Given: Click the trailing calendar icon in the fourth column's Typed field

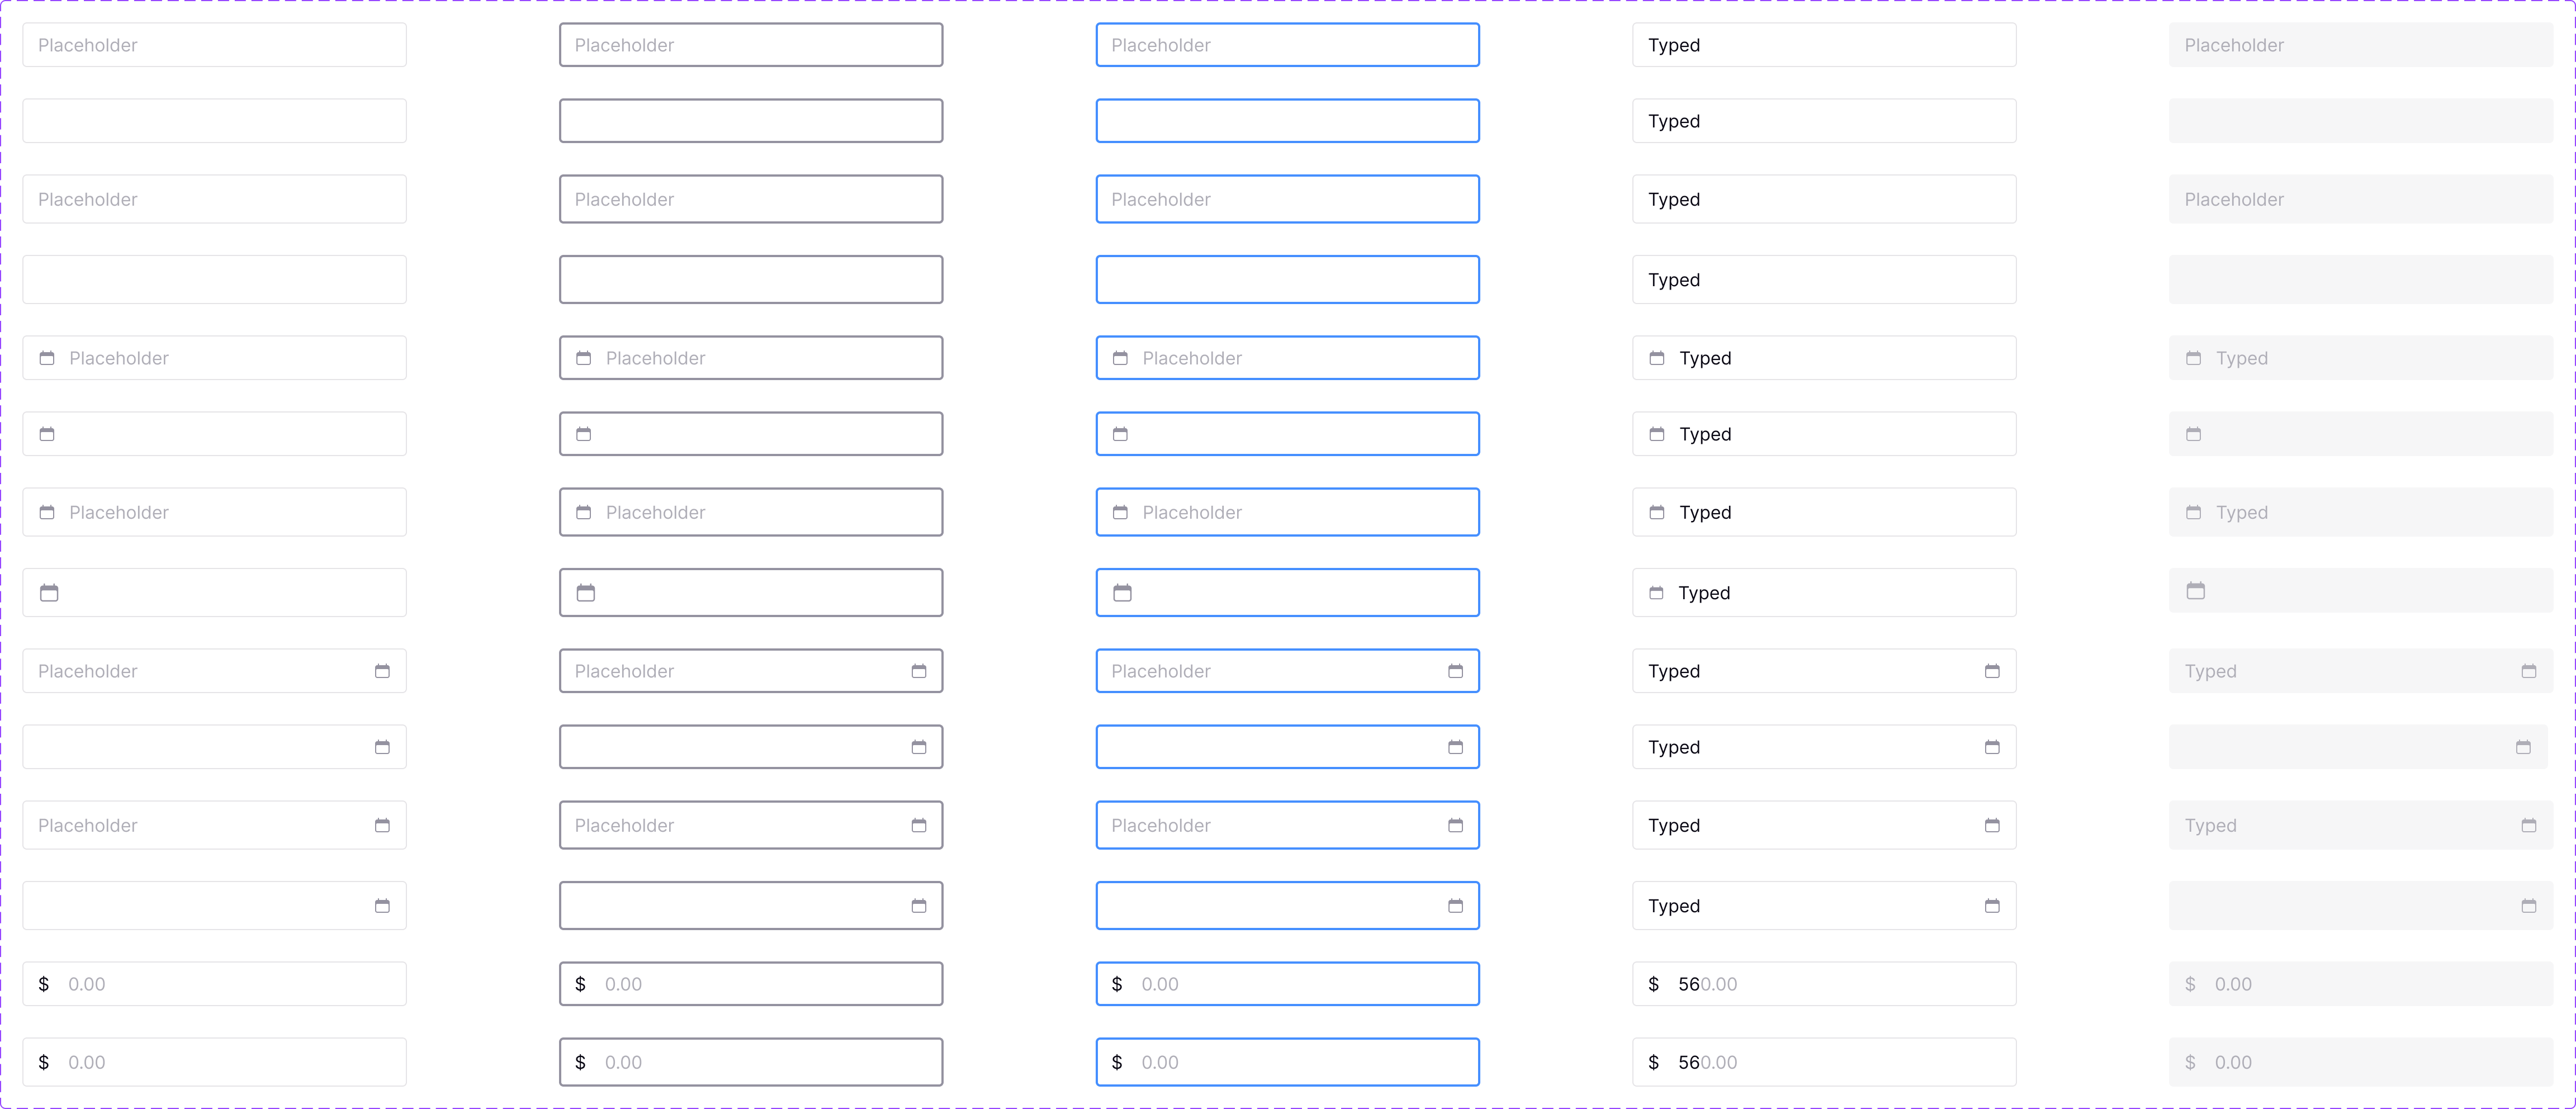Looking at the screenshot, I should pyautogui.click(x=1993, y=670).
